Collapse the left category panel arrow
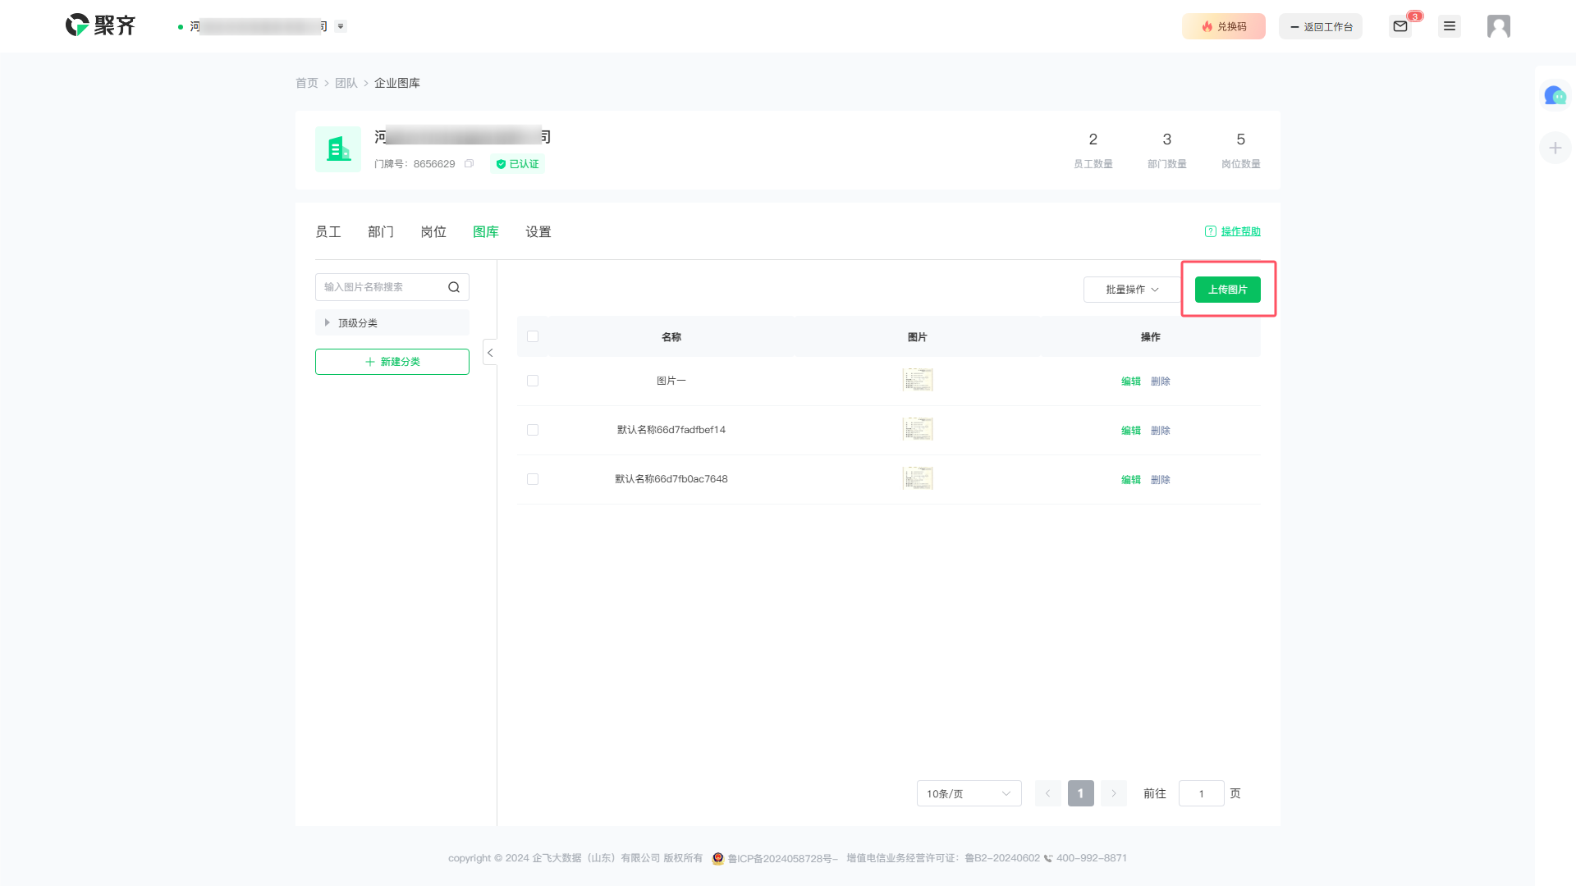This screenshot has height=886, width=1576. (x=490, y=353)
